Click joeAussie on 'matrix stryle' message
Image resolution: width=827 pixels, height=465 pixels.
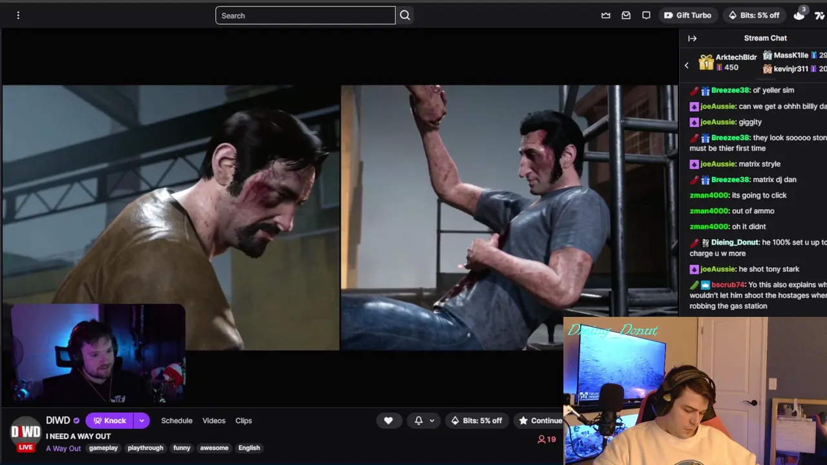tap(718, 164)
